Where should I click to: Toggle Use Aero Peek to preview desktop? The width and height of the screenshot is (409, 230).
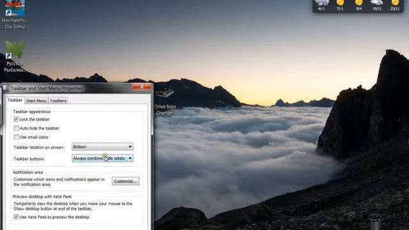click(x=16, y=217)
